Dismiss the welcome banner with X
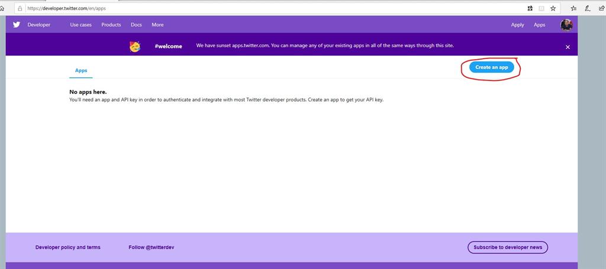 pyautogui.click(x=568, y=47)
